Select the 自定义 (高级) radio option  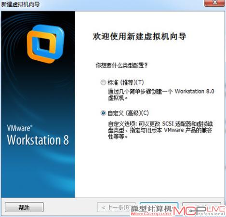pyautogui.click(x=103, y=113)
